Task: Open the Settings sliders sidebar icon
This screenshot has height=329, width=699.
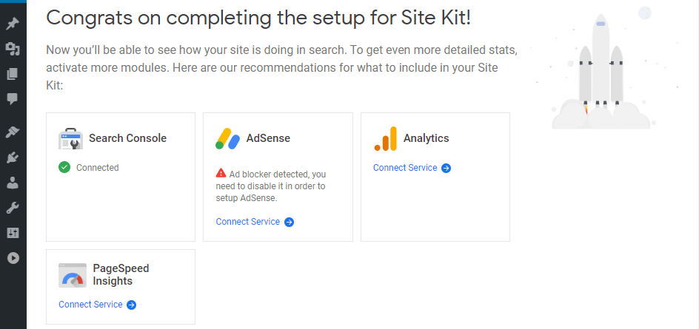Action: [x=13, y=233]
